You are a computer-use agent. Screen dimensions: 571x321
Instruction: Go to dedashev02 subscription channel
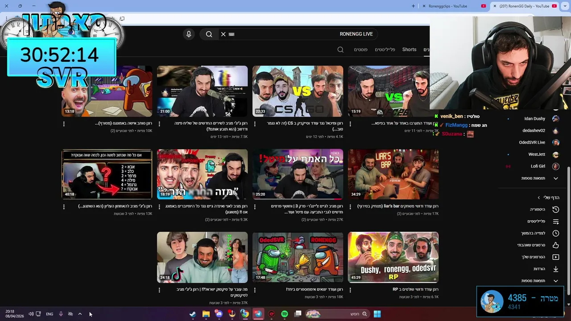[534, 131]
